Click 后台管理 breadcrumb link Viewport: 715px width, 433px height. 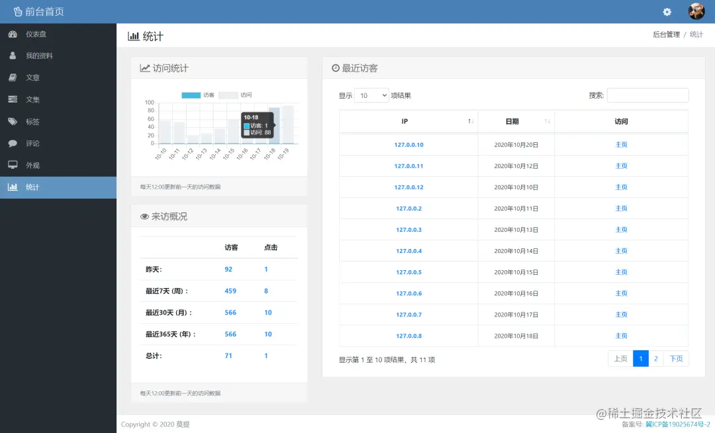pos(666,34)
